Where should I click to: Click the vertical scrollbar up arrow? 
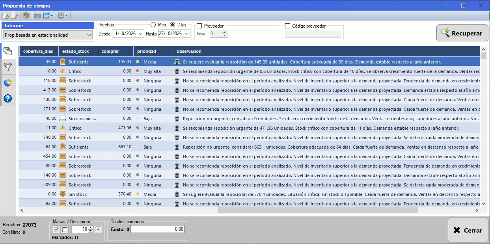point(484,50)
